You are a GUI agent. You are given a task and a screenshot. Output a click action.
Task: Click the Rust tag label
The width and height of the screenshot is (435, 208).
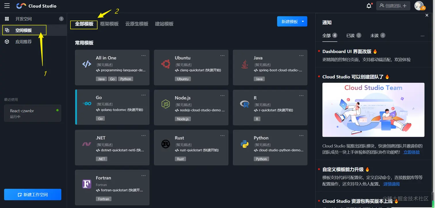click(x=180, y=159)
